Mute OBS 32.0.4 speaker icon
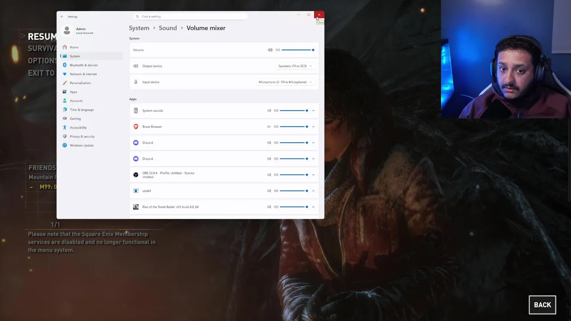This screenshot has height=321, width=571. point(269,175)
